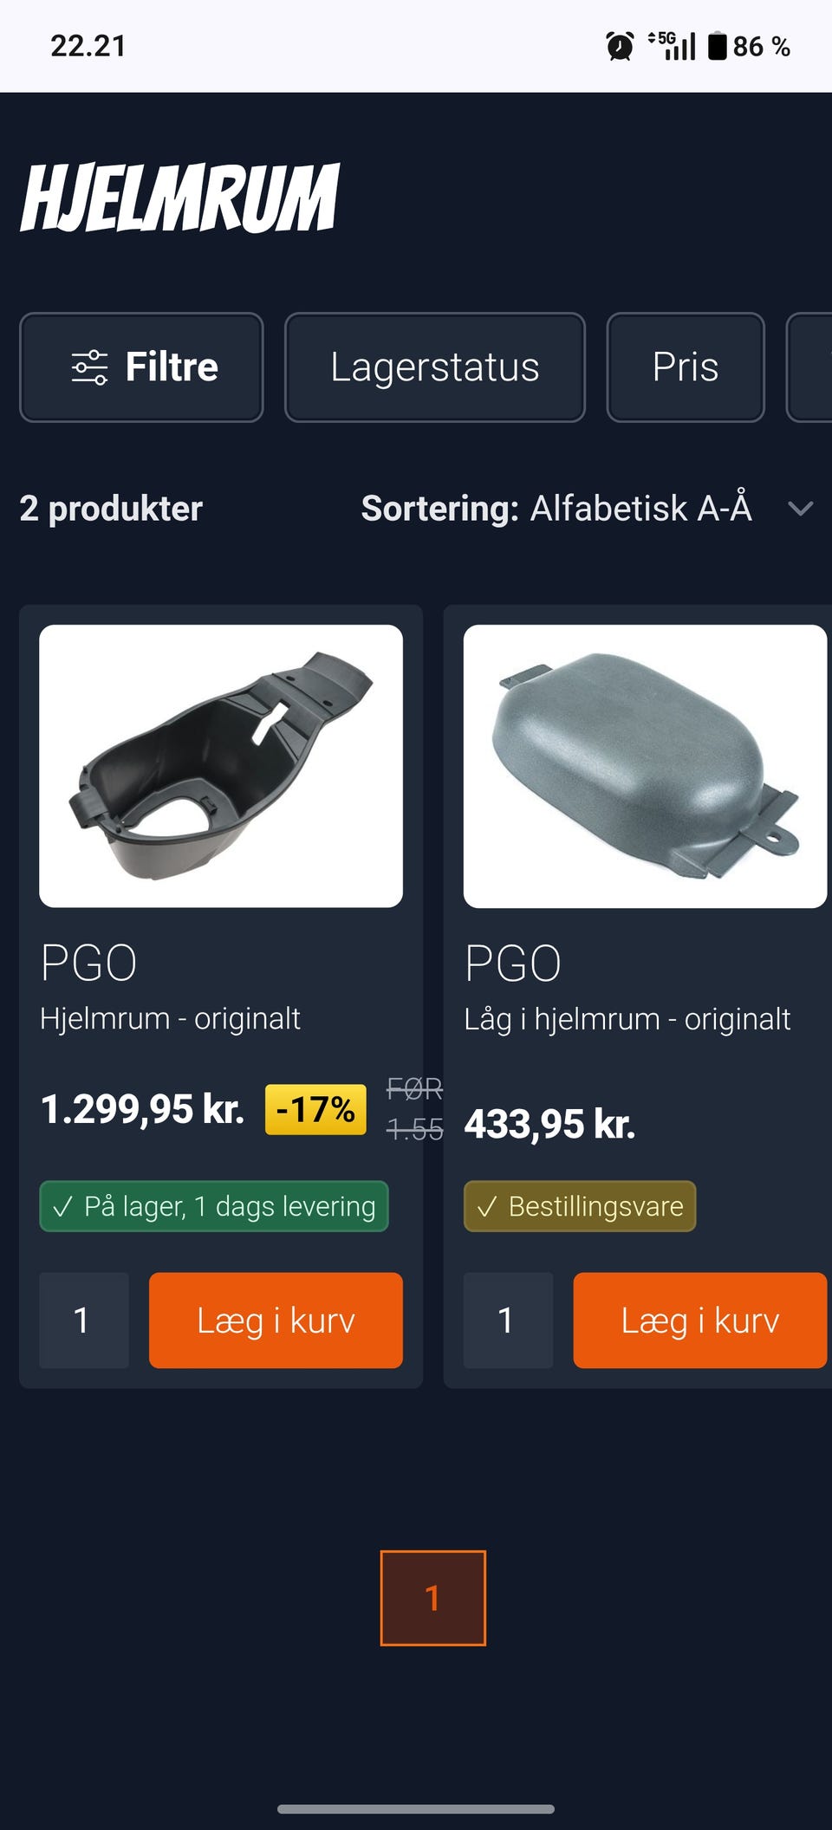This screenshot has width=832, height=1830.
Task: Tap the alarm clock status icon
Action: pyautogui.click(x=619, y=46)
